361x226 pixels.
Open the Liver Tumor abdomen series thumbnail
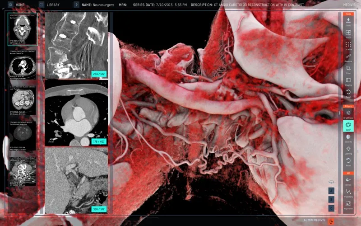[x=22, y=100]
